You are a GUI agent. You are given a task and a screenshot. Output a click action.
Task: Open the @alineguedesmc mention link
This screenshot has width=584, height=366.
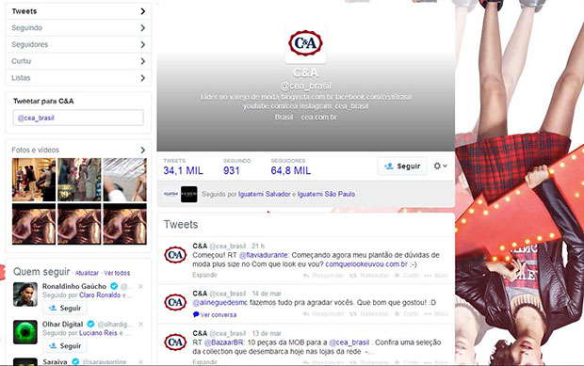point(220,302)
